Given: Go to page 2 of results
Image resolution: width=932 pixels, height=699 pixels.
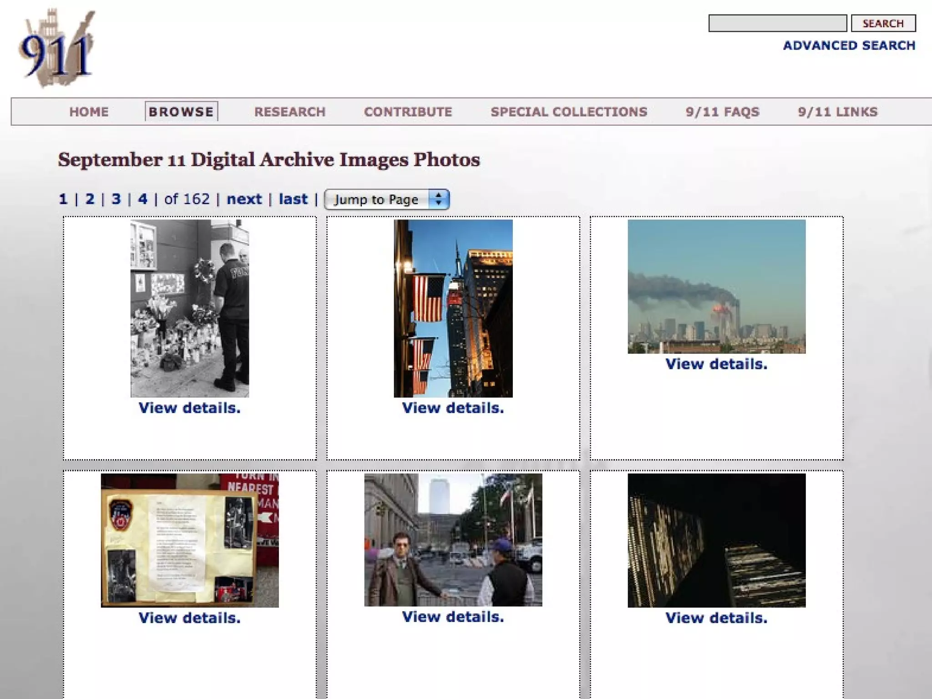Looking at the screenshot, I should click(x=90, y=199).
